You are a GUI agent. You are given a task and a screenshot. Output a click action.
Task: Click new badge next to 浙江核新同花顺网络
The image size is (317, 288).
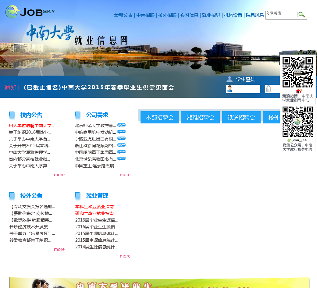122,145
